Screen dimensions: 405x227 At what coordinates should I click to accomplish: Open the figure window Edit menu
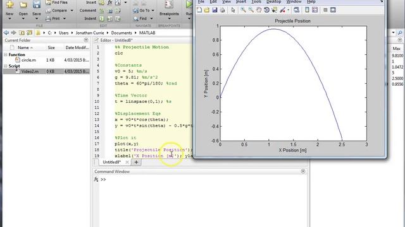213,1
